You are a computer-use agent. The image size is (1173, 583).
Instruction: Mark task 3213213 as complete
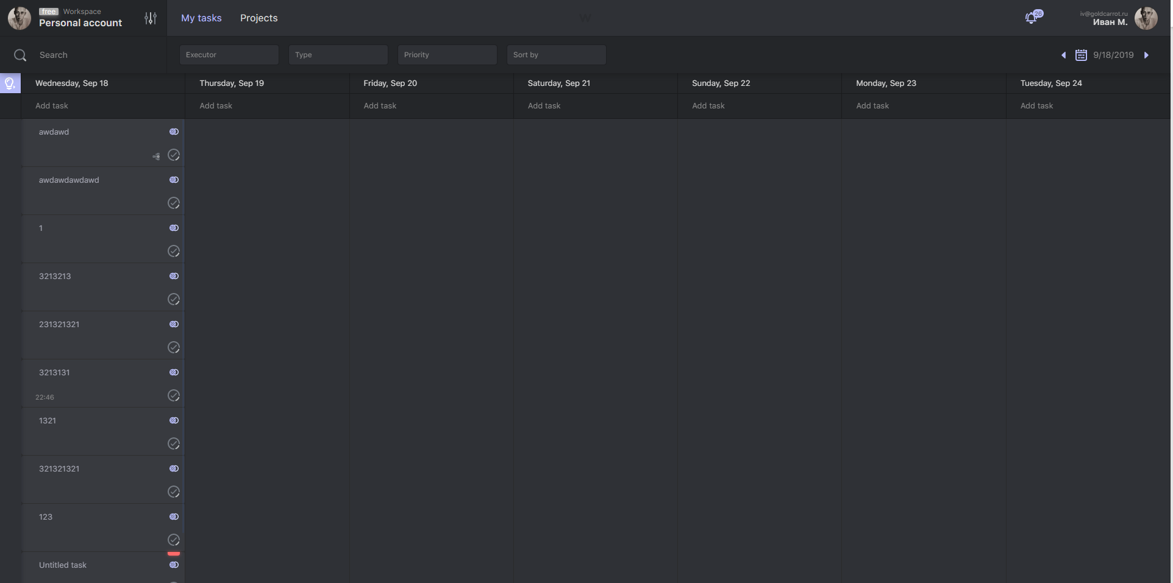(x=174, y=299)
